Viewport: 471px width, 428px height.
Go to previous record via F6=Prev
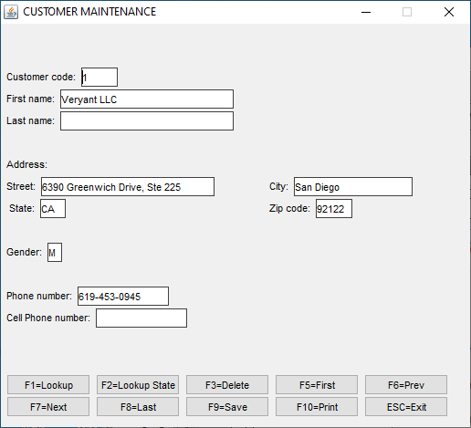point(406,385)
